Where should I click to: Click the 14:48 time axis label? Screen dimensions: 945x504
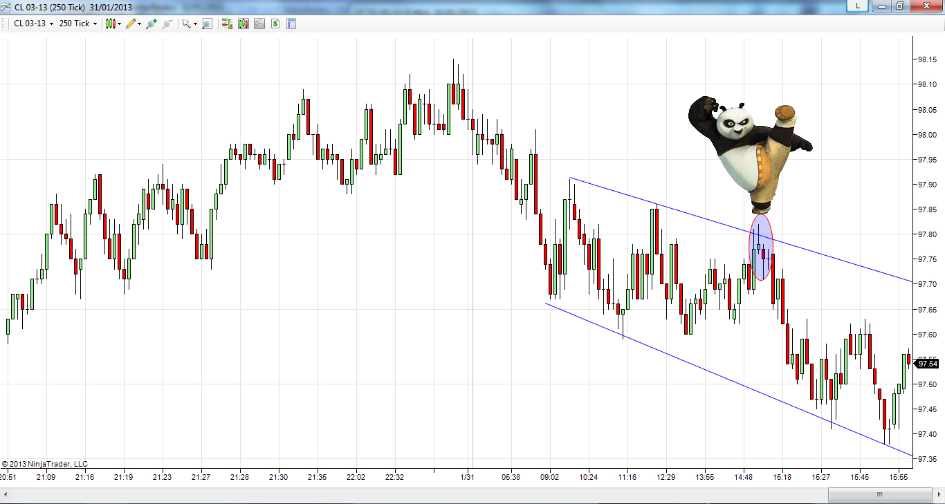coord(744,477)
